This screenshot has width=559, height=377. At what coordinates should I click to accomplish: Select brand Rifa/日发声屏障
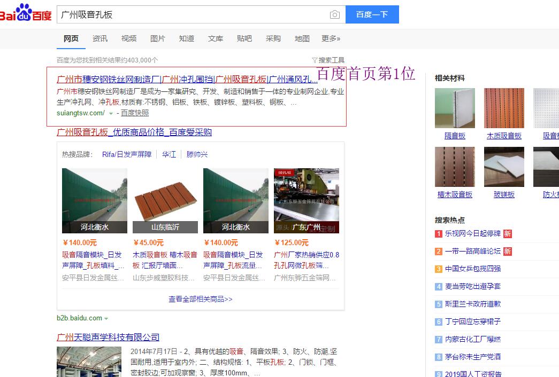pos(127,154)
